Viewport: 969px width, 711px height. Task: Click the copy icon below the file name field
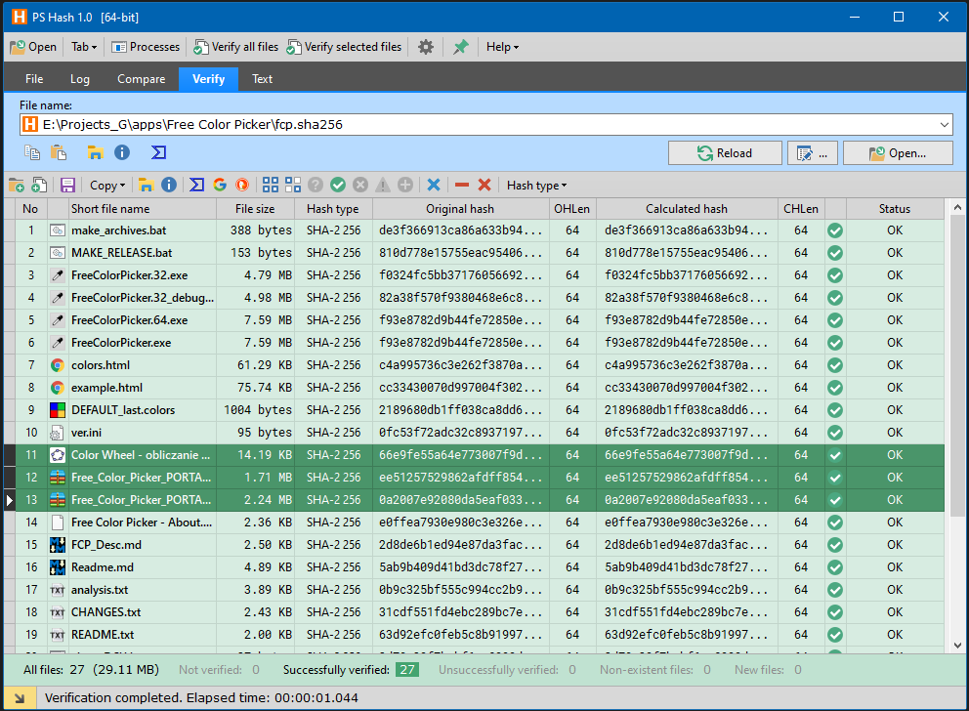click(x=32, y=152)
